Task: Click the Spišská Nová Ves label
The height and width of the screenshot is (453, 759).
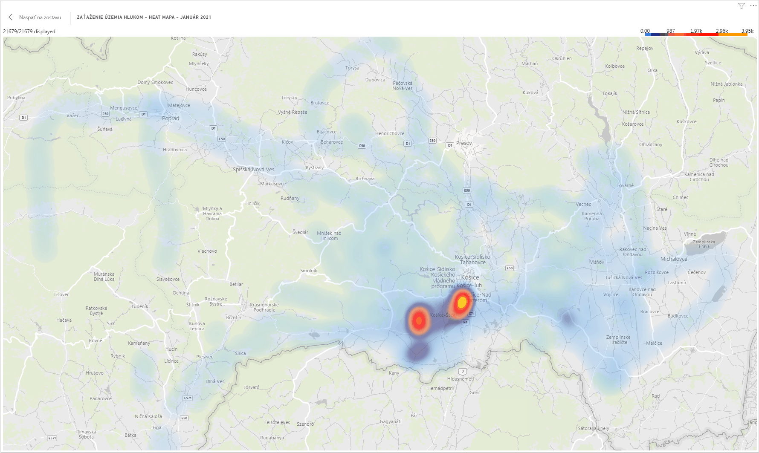Action: point(253,170)
